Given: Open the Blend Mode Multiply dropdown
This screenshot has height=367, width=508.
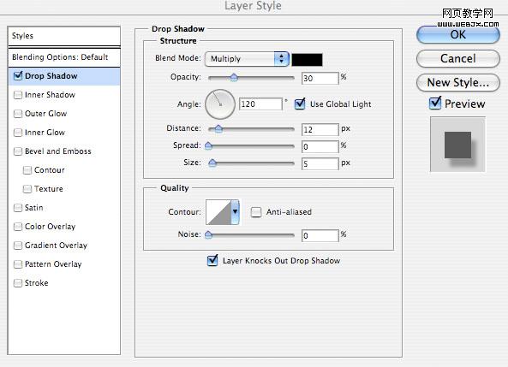Looking at the screenshot, I should (x=248, y=59).
